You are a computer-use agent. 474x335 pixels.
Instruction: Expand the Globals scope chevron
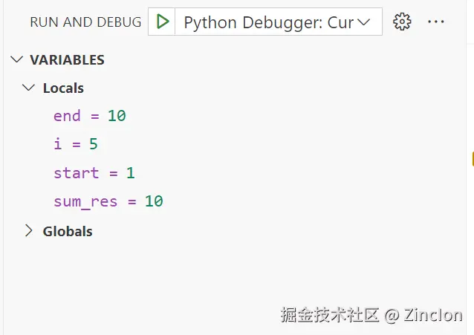(x=29, y=230)
